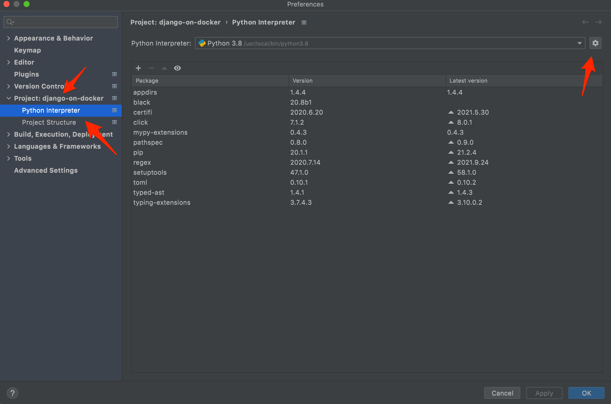The width and height of the screenshot is (611, 404).
Task: Navigate back with the left arrow icon
Action: point(585,22)
